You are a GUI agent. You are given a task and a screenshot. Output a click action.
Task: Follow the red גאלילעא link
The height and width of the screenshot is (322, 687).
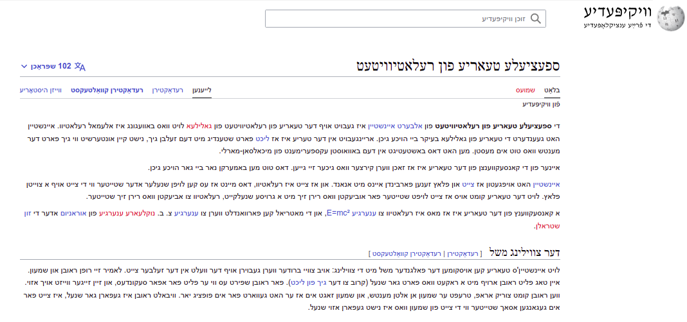[200, 126]
